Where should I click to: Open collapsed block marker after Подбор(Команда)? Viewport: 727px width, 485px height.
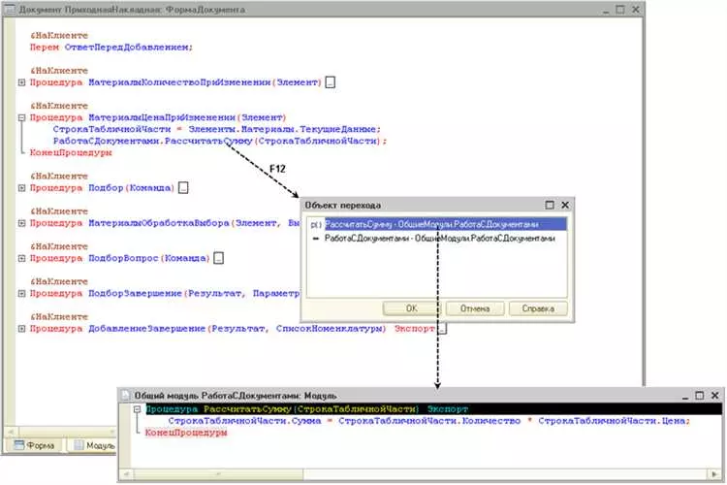point(183,188)
